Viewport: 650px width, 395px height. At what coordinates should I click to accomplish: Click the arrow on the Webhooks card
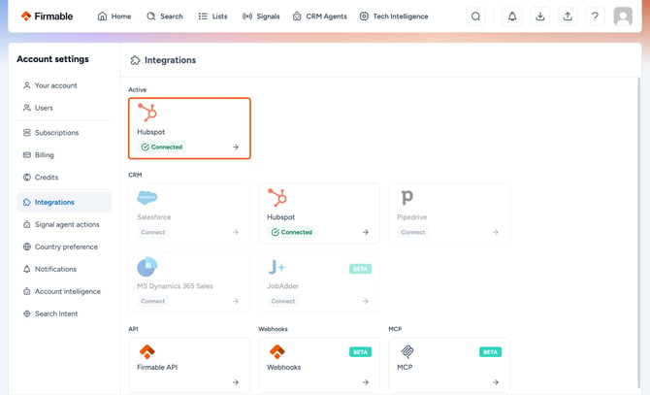(x=366, y=382)
